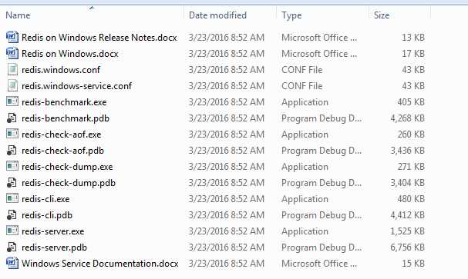Click the redis-server.pdb file icon
The height and width of the screenshot is (279, 468).
12,247
